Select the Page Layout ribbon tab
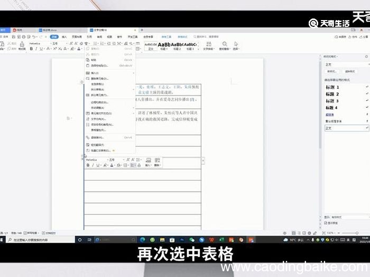370x277 pixels. [x=77, y=37]
